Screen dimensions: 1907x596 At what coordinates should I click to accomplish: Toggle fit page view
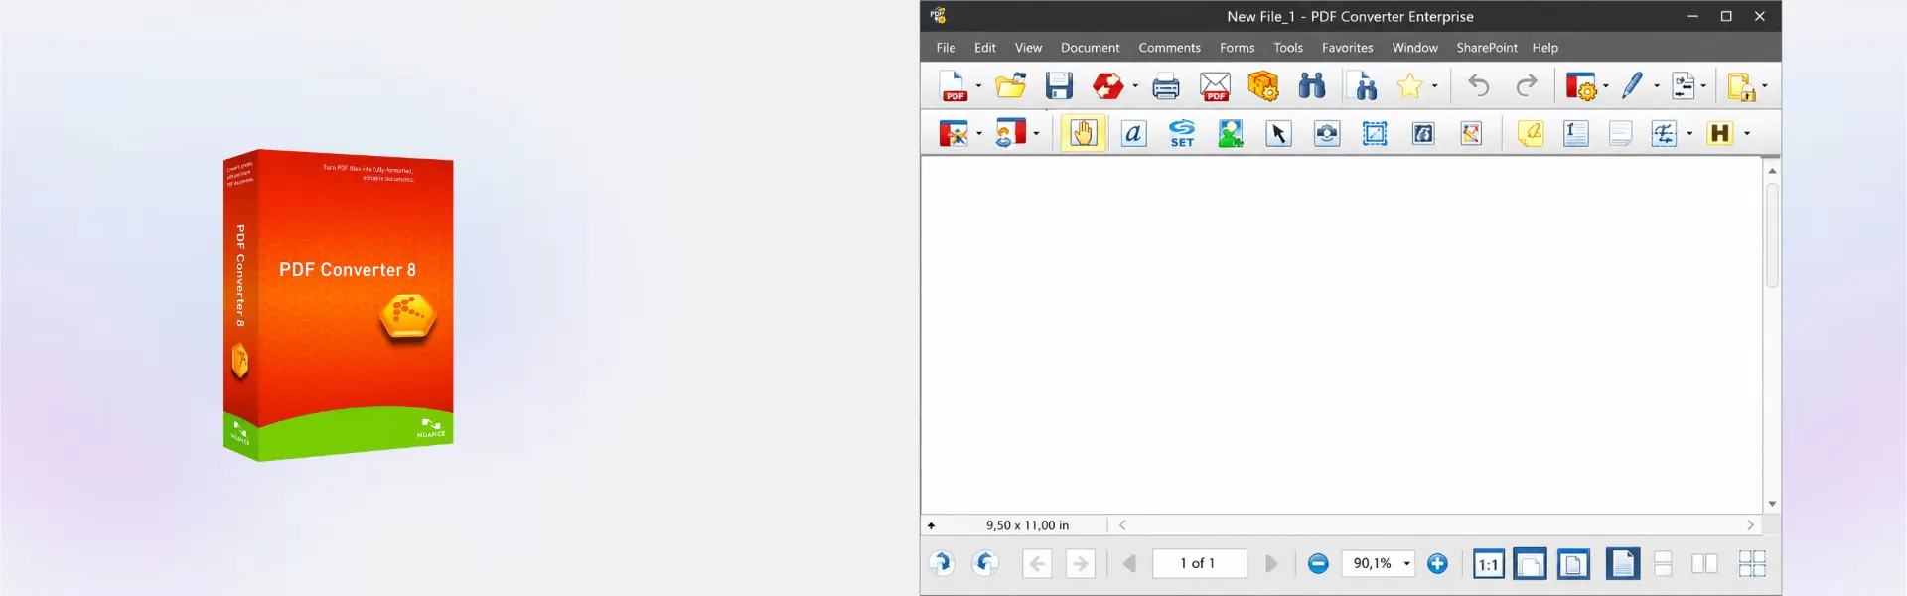pyautogui.click(x=1574, y=564)
